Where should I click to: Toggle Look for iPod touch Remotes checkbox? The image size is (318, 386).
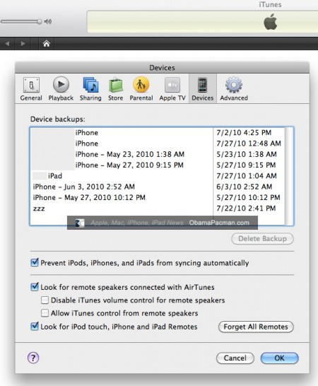coord(35,326)
